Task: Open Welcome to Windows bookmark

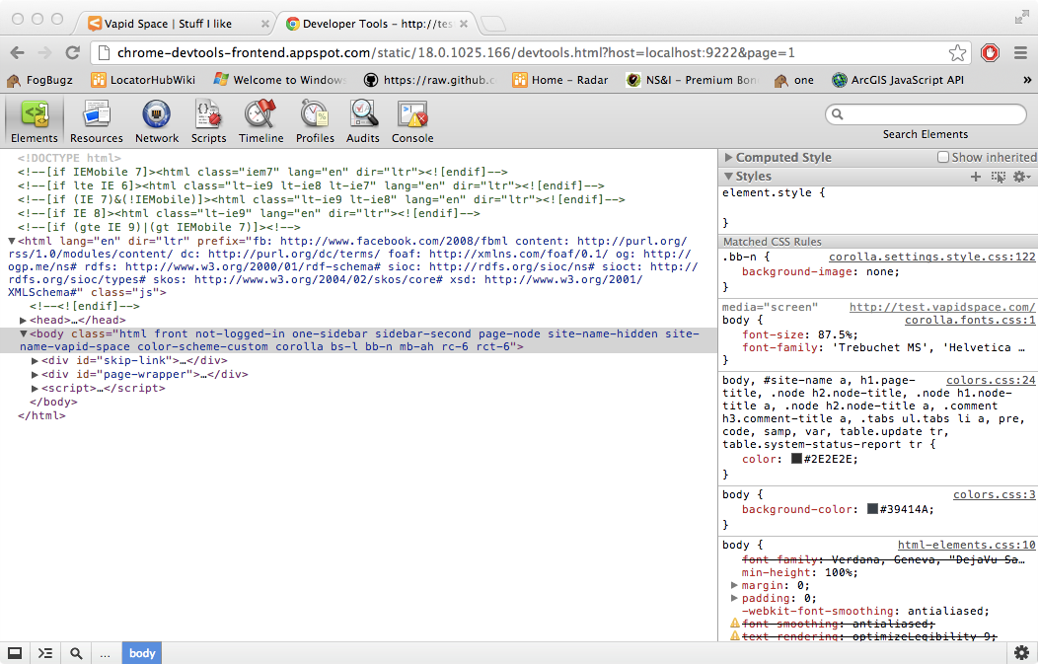Action: click(280, 80)
